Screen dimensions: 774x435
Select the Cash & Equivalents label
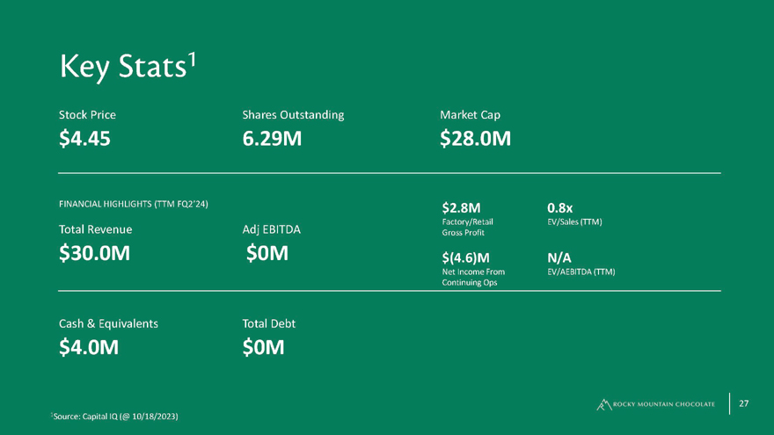pyautogui.click(x=108, y=323)
